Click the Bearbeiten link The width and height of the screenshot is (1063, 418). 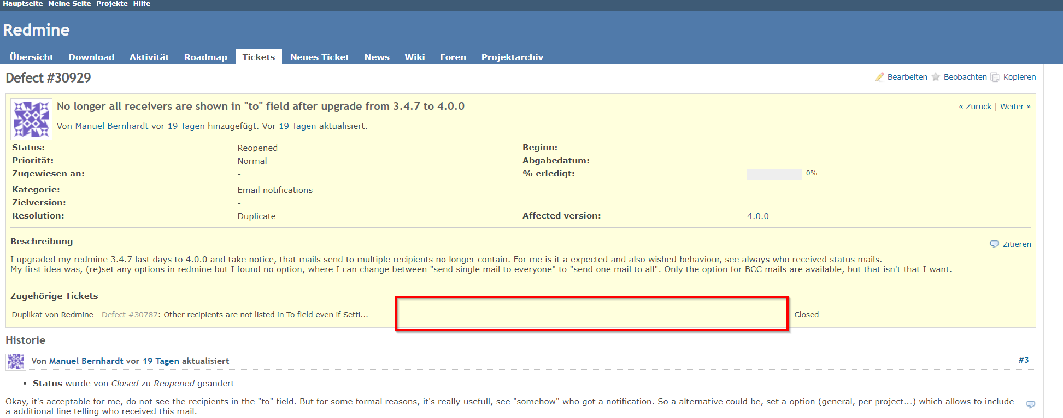907,77
